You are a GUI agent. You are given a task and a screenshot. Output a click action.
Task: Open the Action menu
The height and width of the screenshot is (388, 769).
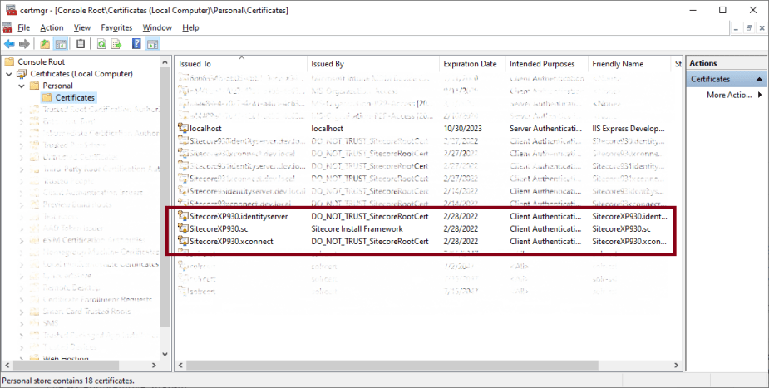coord(52,28)
